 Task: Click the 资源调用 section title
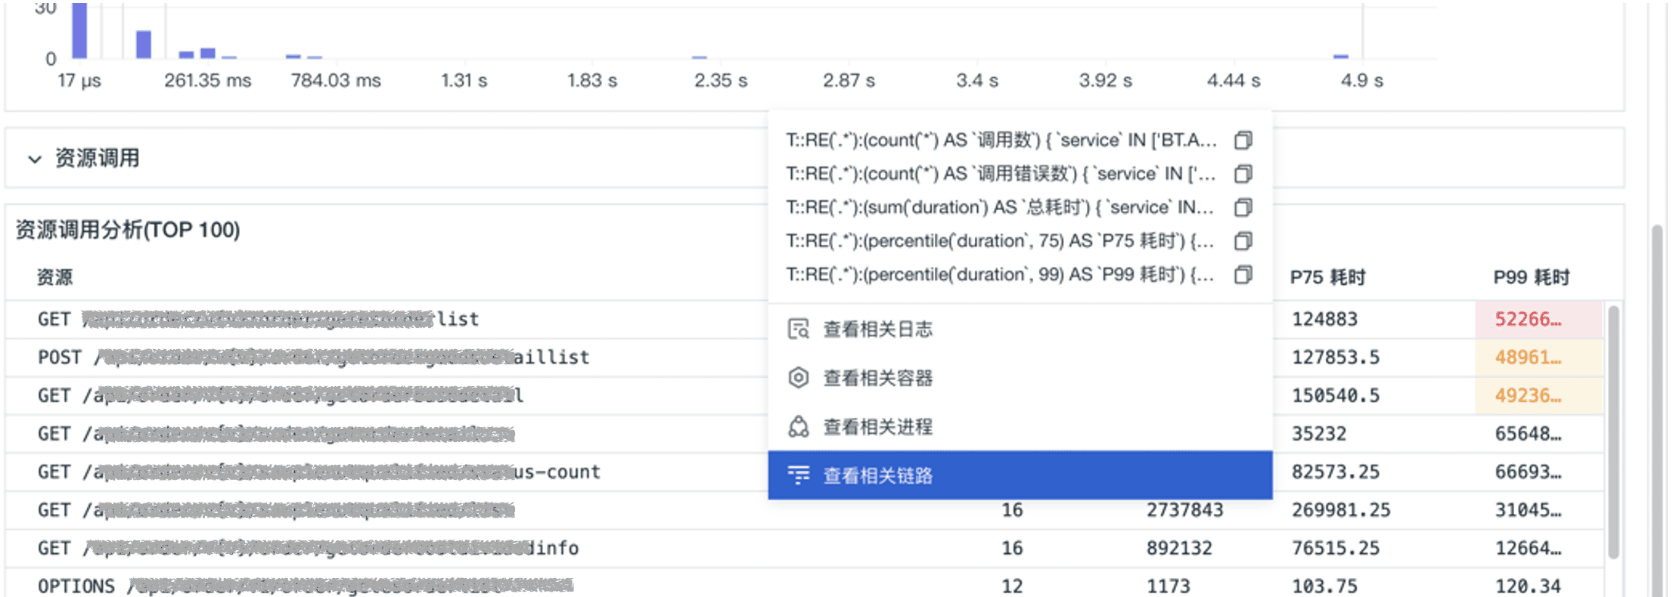tap(98, 158)
